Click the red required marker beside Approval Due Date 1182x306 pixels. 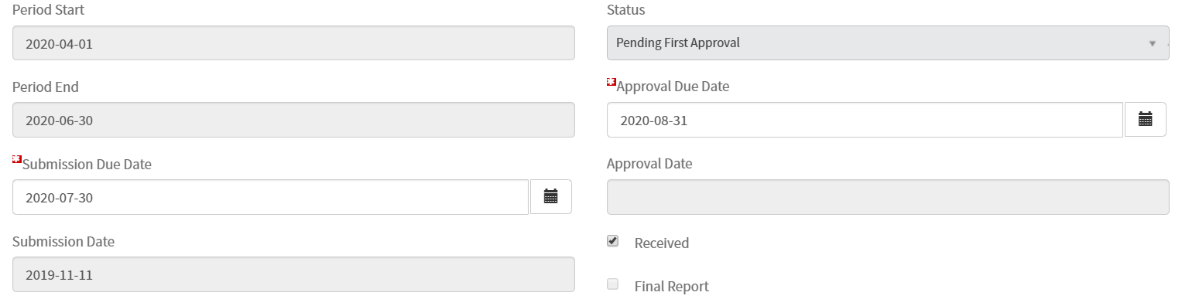point(612,82)
